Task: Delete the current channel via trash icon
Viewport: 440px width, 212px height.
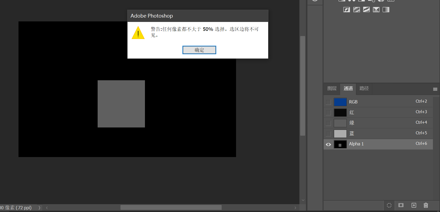Action: tap(426, 205)
